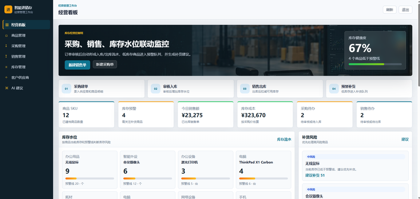Click the 会议摄像头 inventory card title

[132, 162]
